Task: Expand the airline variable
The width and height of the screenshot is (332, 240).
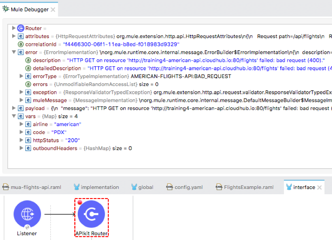Action: pyautogui.click(x=21, y=124)
